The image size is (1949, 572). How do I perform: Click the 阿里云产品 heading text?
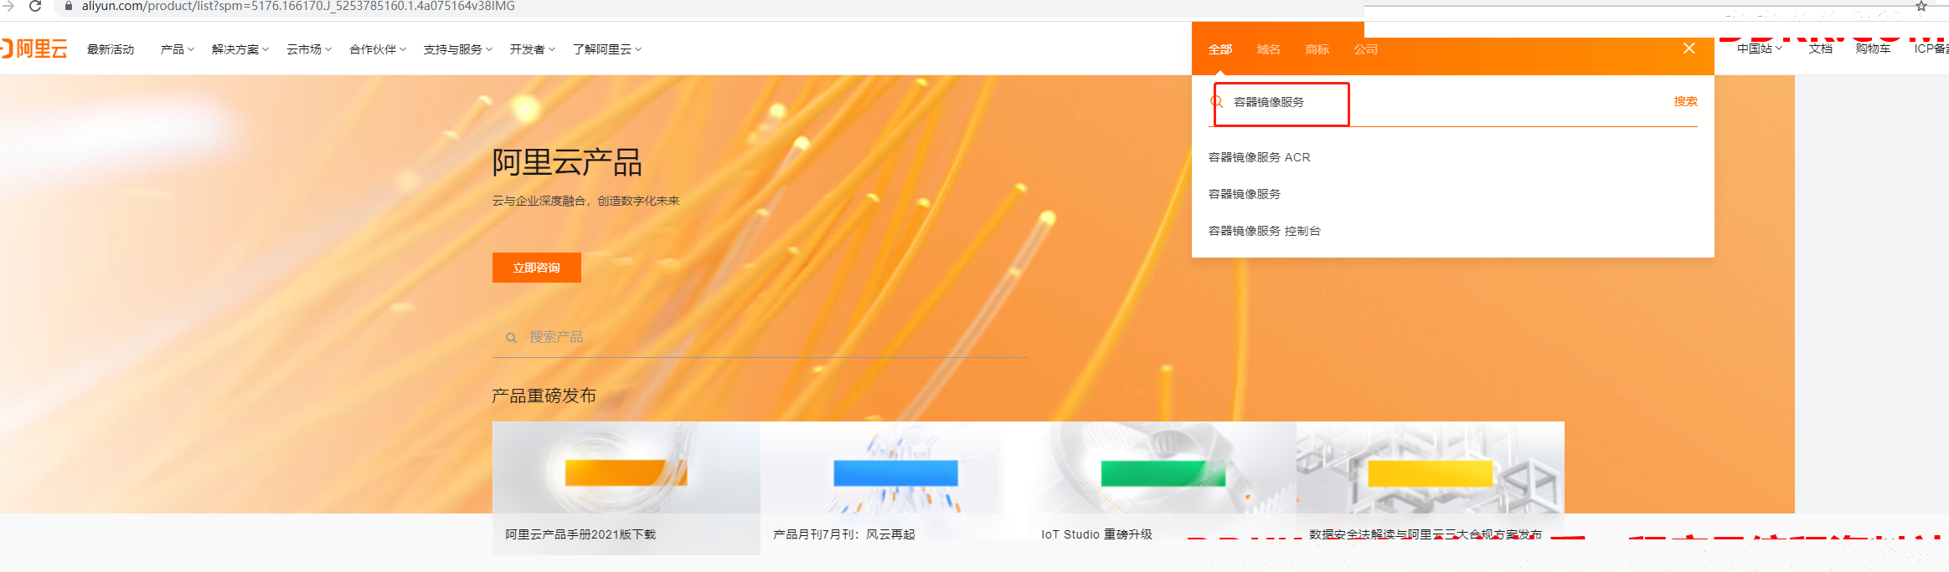[x=567, y=162]
